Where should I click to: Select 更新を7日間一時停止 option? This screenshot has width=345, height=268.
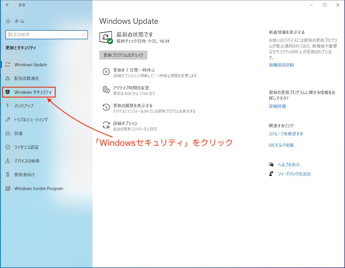[150, 73]
